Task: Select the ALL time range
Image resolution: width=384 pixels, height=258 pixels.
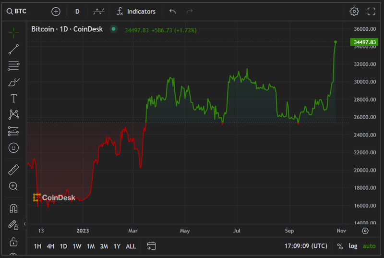Action: (131, 246)
